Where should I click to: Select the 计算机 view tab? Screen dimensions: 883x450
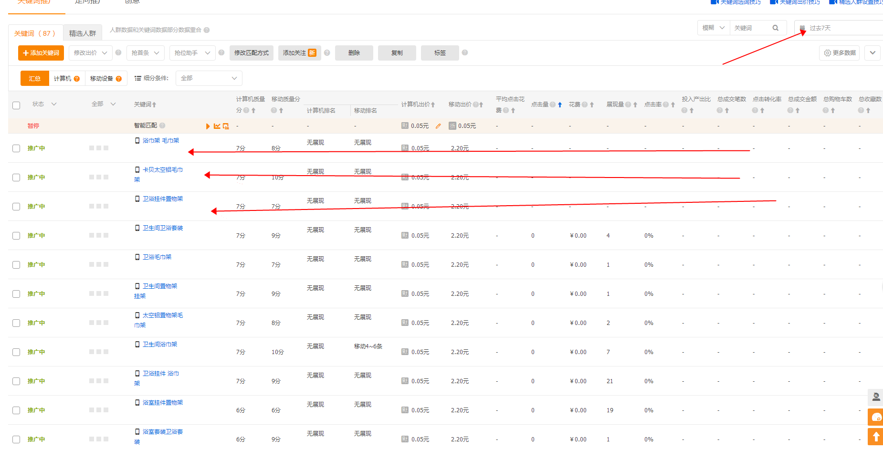67,78
